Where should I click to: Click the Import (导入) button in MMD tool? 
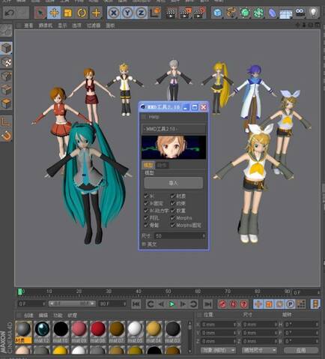[x=174, y=183]
